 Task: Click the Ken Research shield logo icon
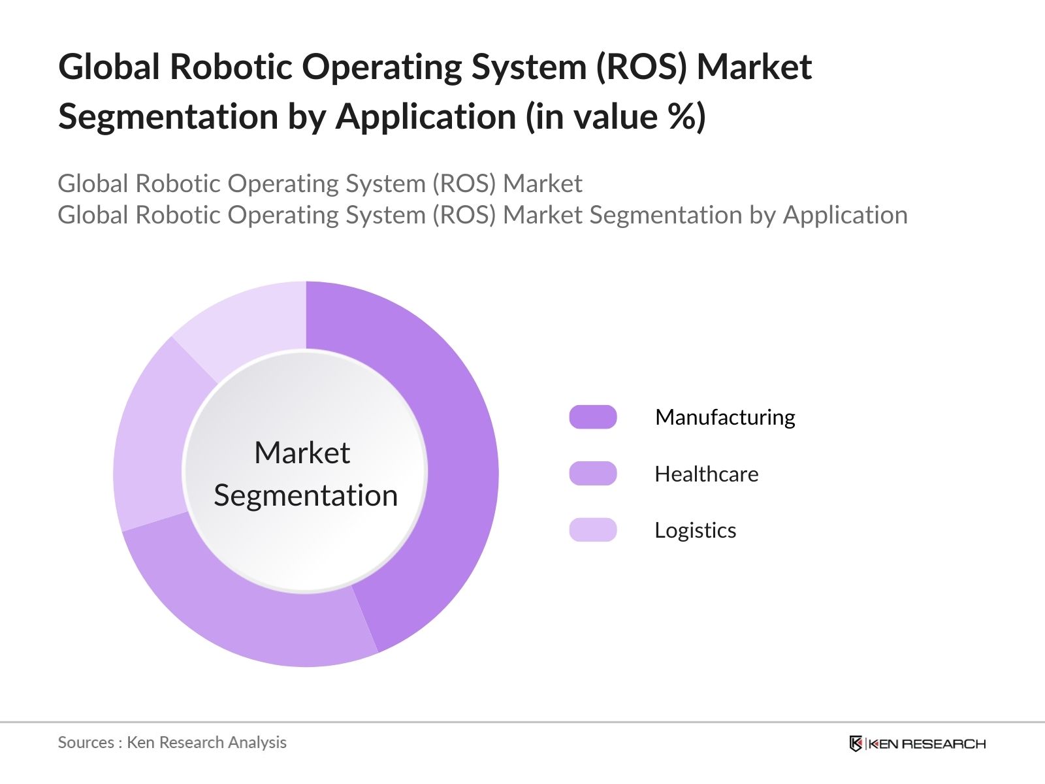[x=856, y=743]
